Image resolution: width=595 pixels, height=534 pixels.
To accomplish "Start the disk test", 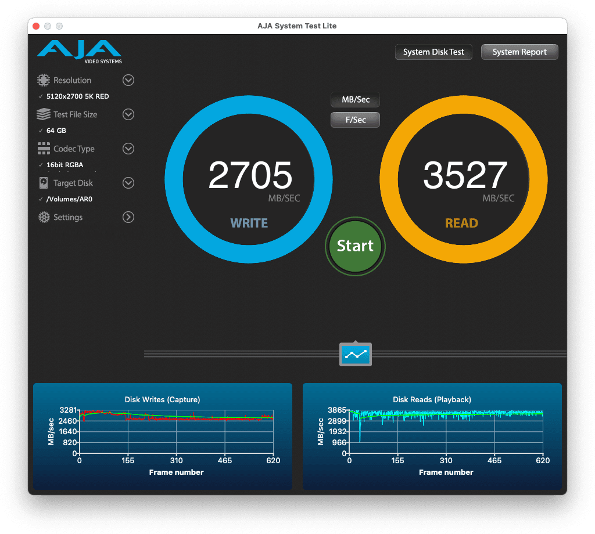I will click(x=355, y=246).
